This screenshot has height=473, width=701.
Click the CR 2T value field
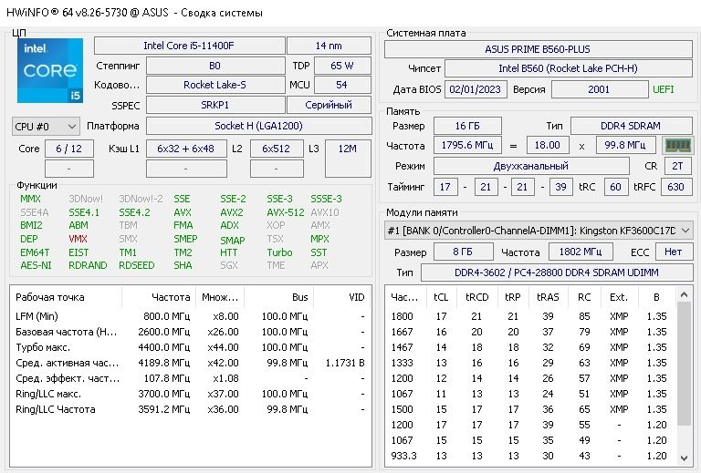pyautogui.click(x=678, y=166)
